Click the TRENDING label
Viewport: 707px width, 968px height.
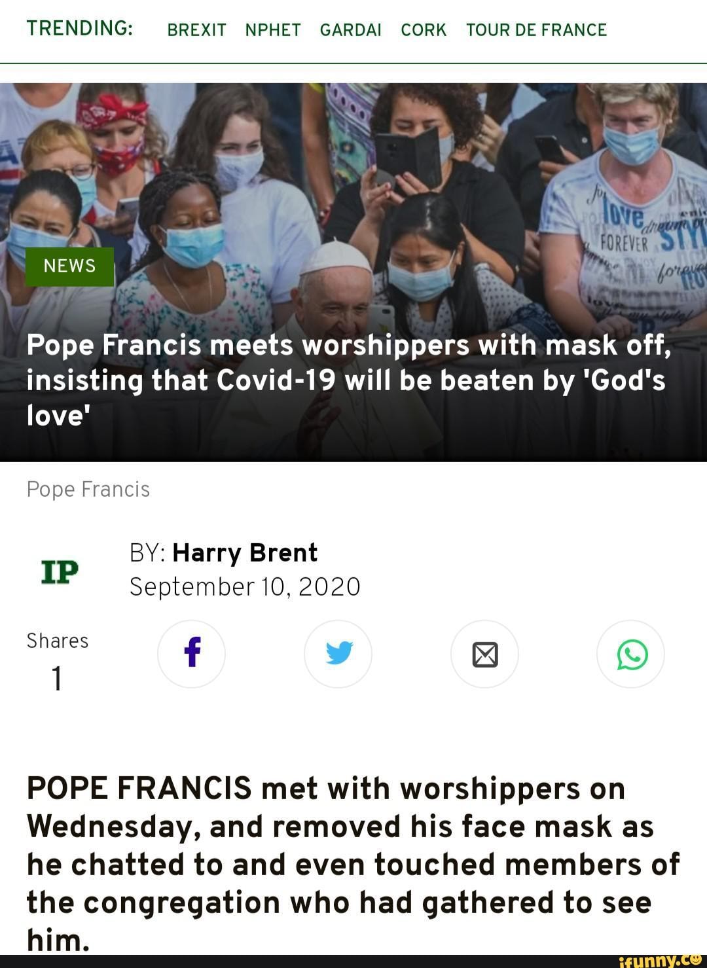tap(80, 29)
